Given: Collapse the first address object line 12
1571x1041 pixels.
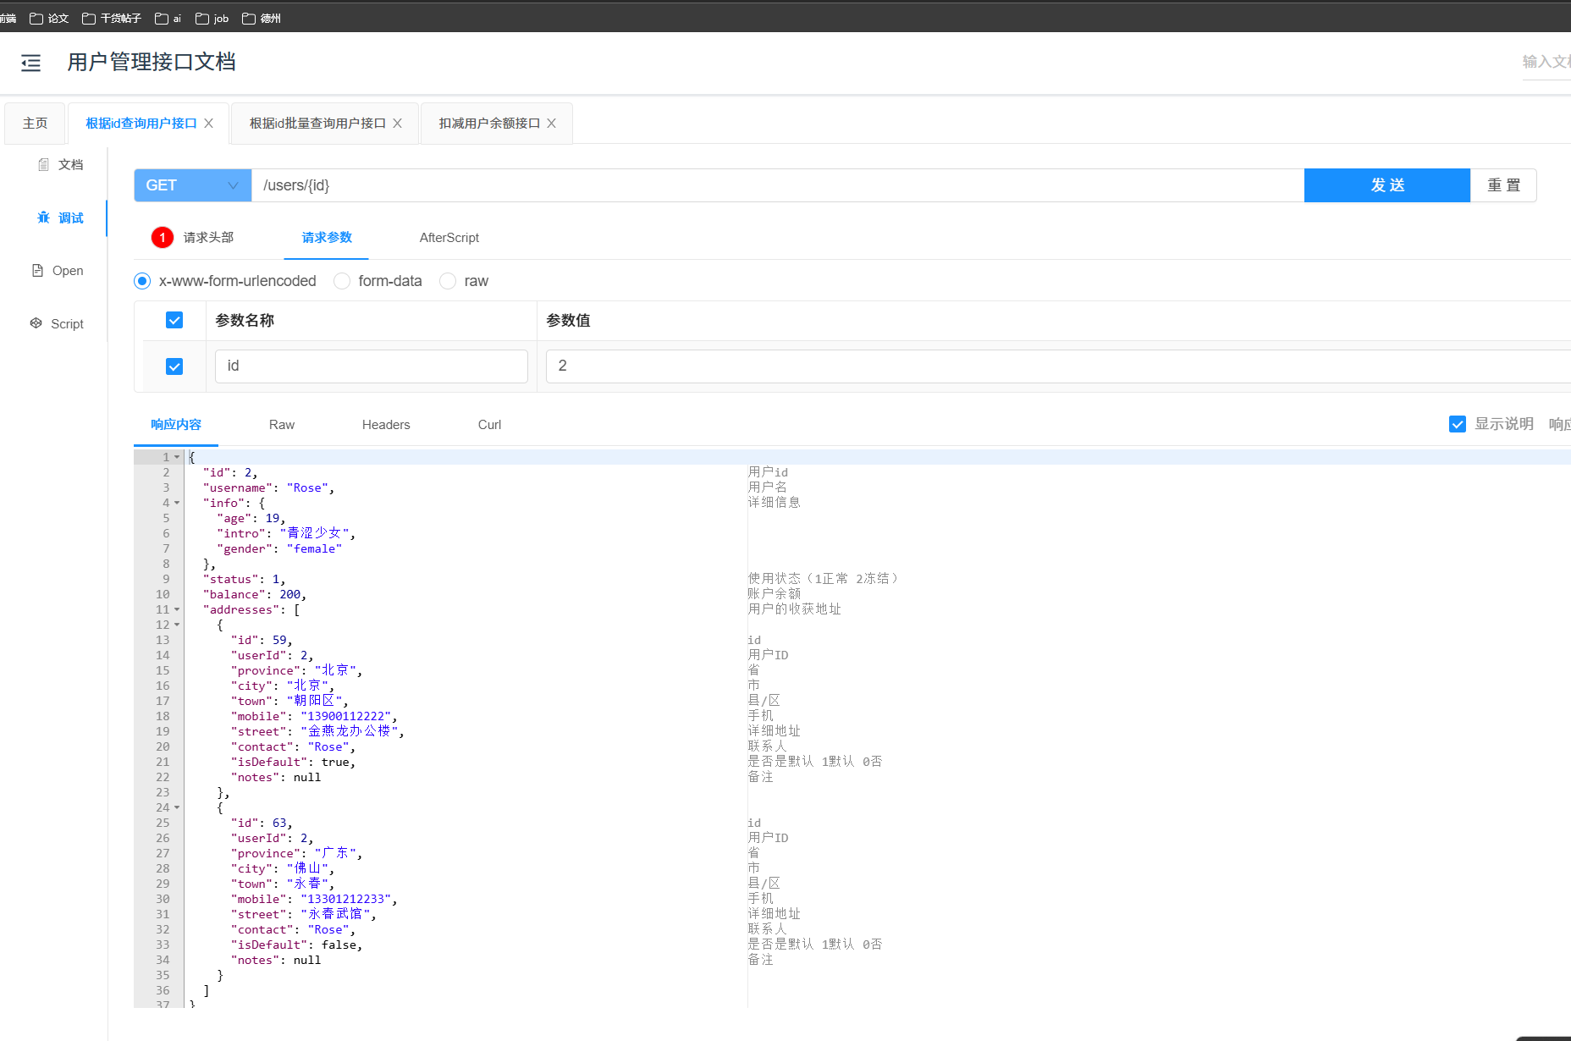Looking at the screenshot, I should click(x=177, y=625).
